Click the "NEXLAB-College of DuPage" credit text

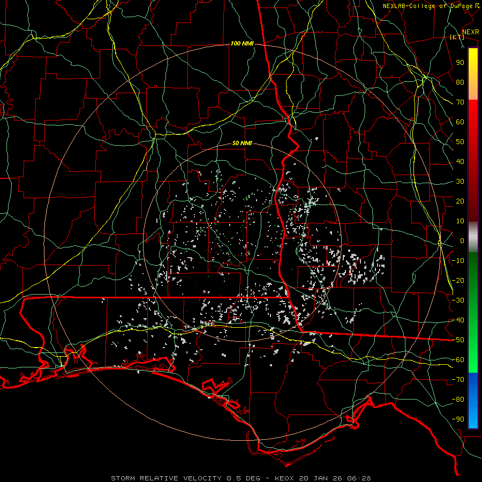pyautogui.click(x=427, y=6)
